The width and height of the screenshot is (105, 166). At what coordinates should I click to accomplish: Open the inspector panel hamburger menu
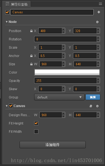point(100,4)
